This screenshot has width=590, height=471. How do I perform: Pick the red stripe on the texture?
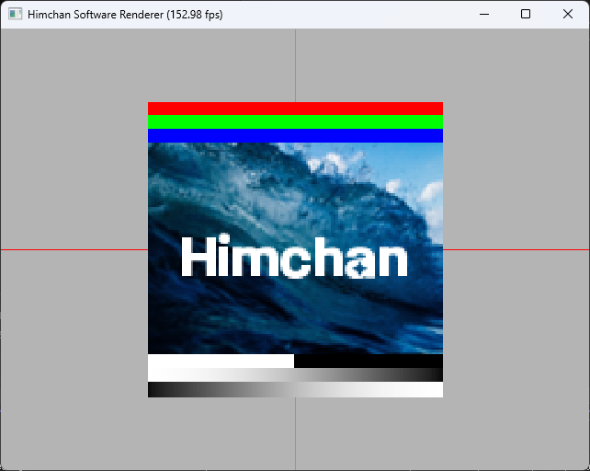295,109
